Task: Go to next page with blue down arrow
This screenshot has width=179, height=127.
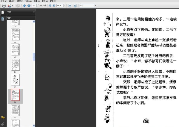Action: [29, 6]
